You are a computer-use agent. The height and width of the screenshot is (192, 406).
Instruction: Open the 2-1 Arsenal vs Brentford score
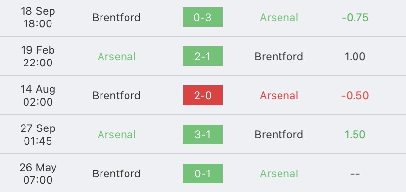click(x=203, y=56)
